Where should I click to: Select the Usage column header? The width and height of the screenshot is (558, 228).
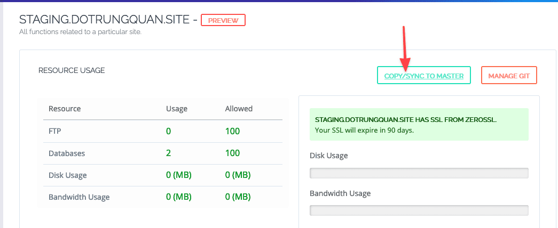176,109
